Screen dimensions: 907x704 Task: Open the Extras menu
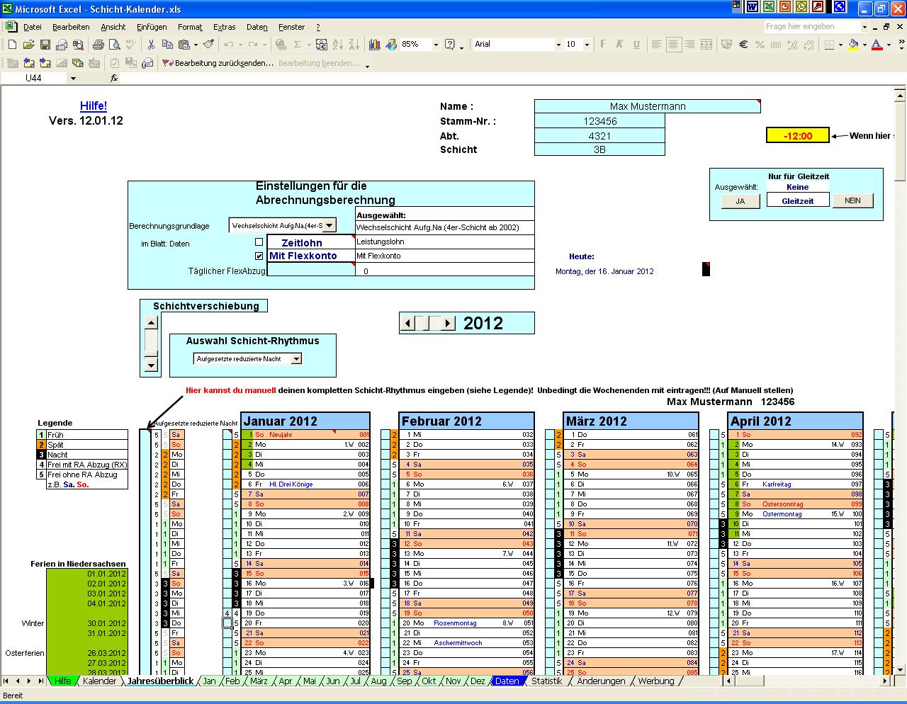(225, 27)
